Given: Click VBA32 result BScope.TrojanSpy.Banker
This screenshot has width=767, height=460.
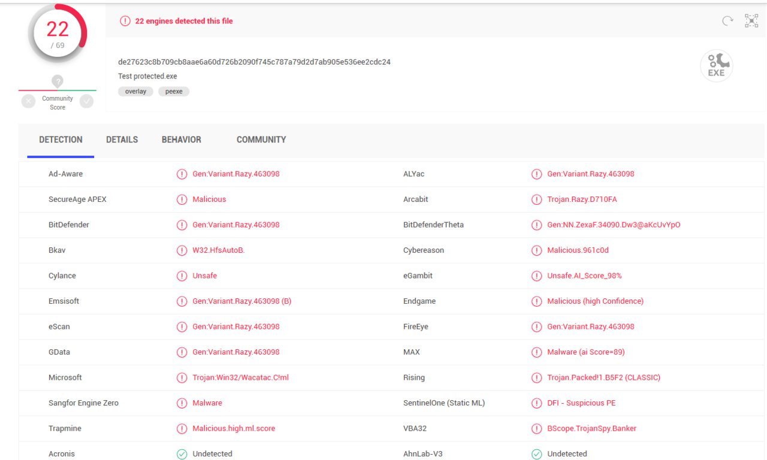Looking at the screenshot, I should 591,429.
